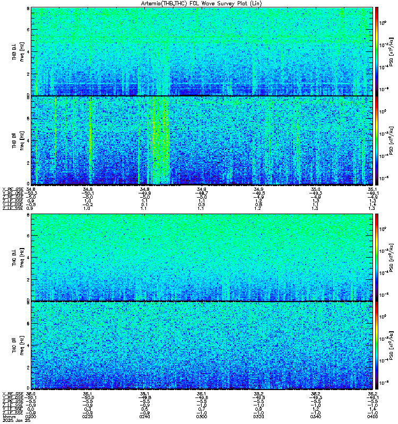
Task: Click the "THB B⊥ freq [Hz]" axis label
Action: pos(18,51)
